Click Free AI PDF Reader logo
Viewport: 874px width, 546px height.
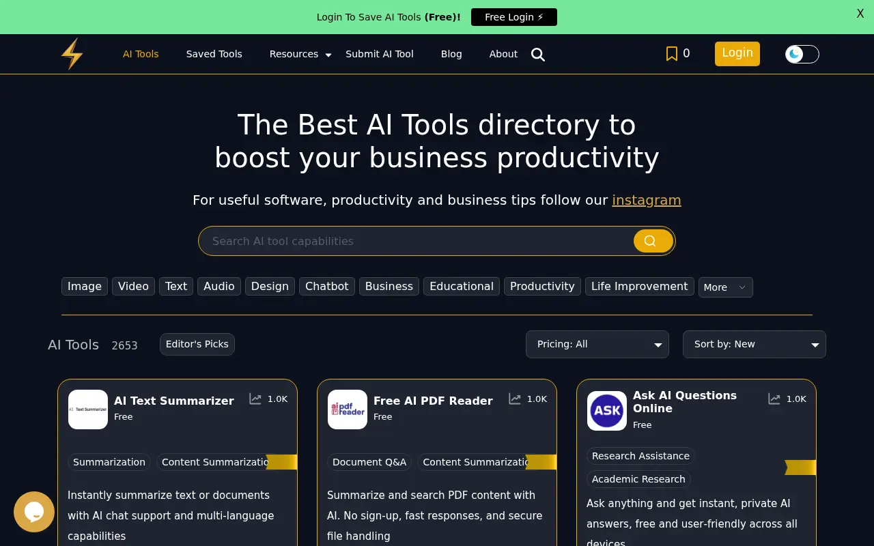click(348, 409)
